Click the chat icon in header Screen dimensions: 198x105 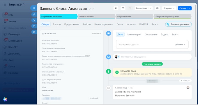click(130, 8)
